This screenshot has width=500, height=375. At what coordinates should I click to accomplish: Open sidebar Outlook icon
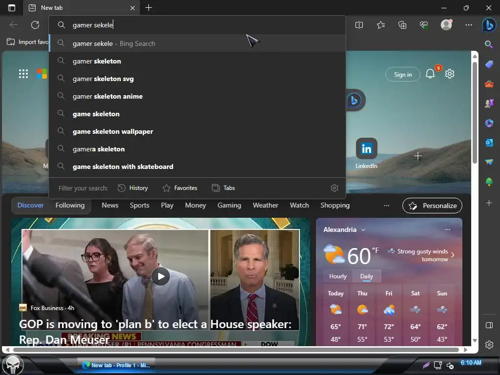(x=489, y=143)
